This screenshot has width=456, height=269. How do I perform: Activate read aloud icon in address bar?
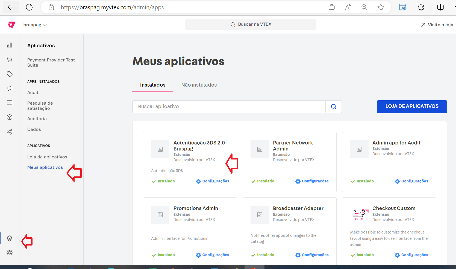(348, 7)
